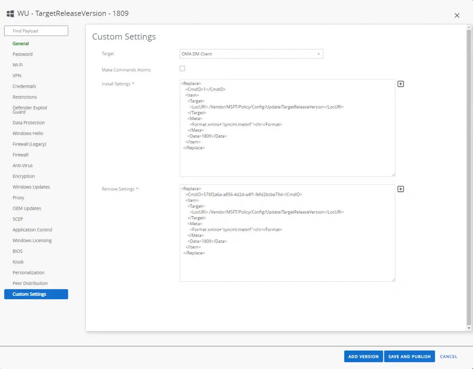473x369 pixels.
Task: Click the 'Make Commands Atomic' label
Action: pyautogui.click(x=126, y=70)
